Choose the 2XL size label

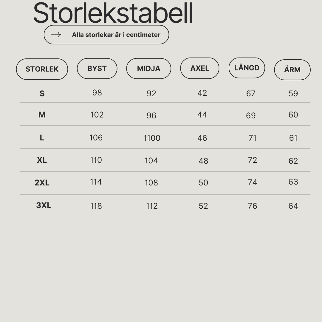coord(42,182)
